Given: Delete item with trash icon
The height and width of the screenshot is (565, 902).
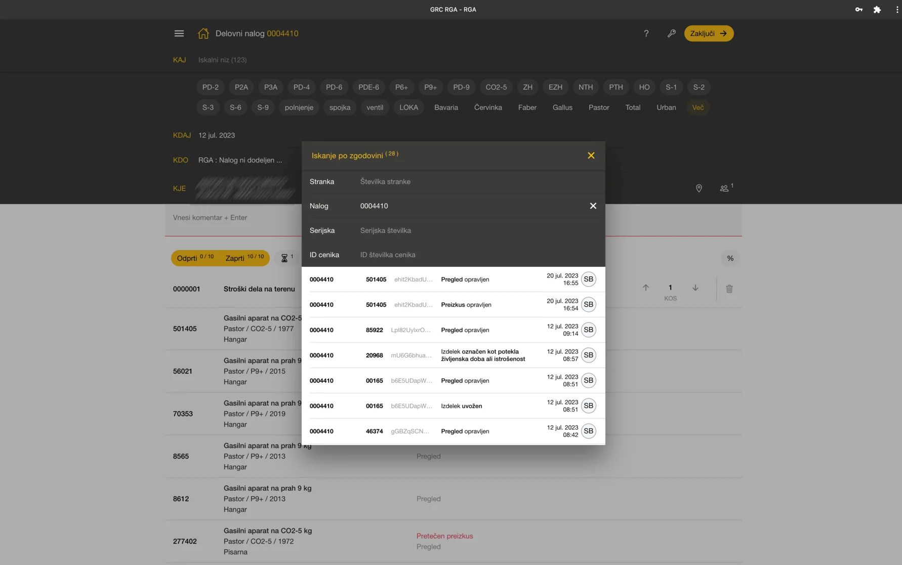Looking at the screenshot, I should (729, 289).
